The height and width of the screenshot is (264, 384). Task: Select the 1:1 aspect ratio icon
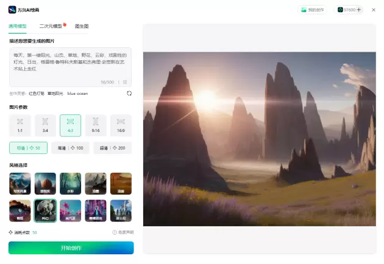click(20, 122)
